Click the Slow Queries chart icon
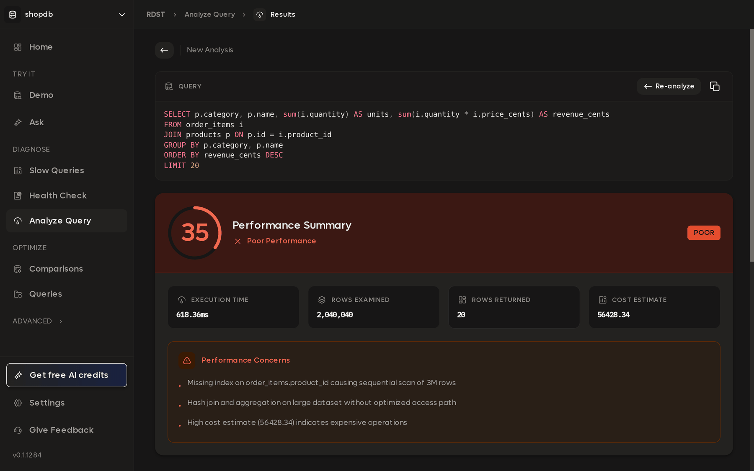Viewport: 754px width, 471px height. coord(18,170)
